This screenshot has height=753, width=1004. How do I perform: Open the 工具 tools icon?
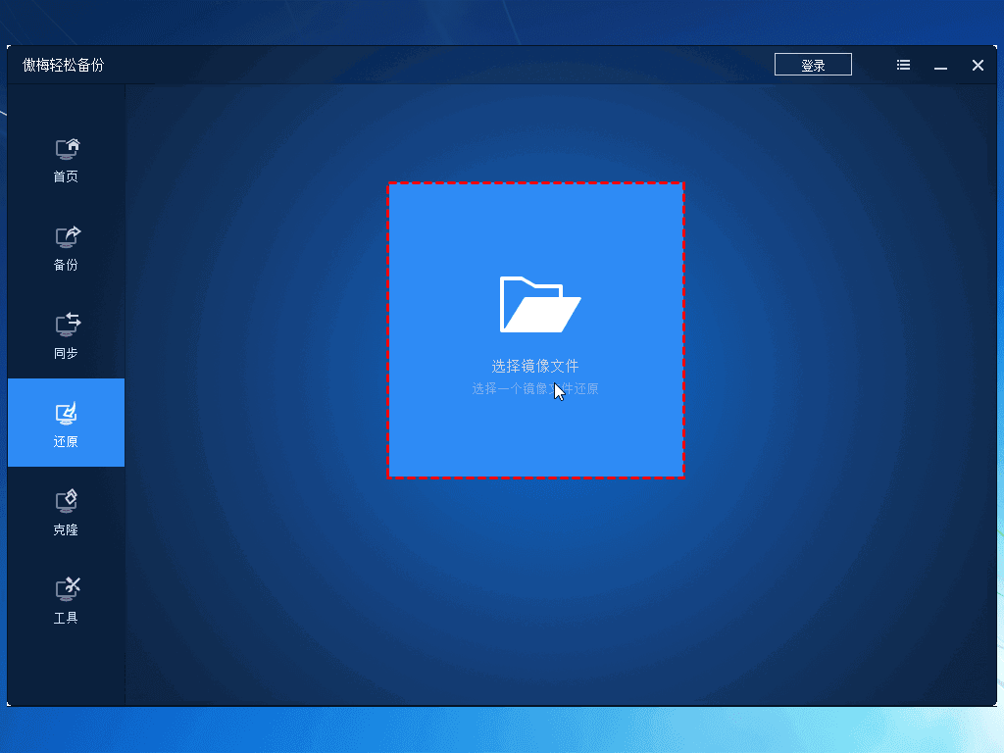67,588
